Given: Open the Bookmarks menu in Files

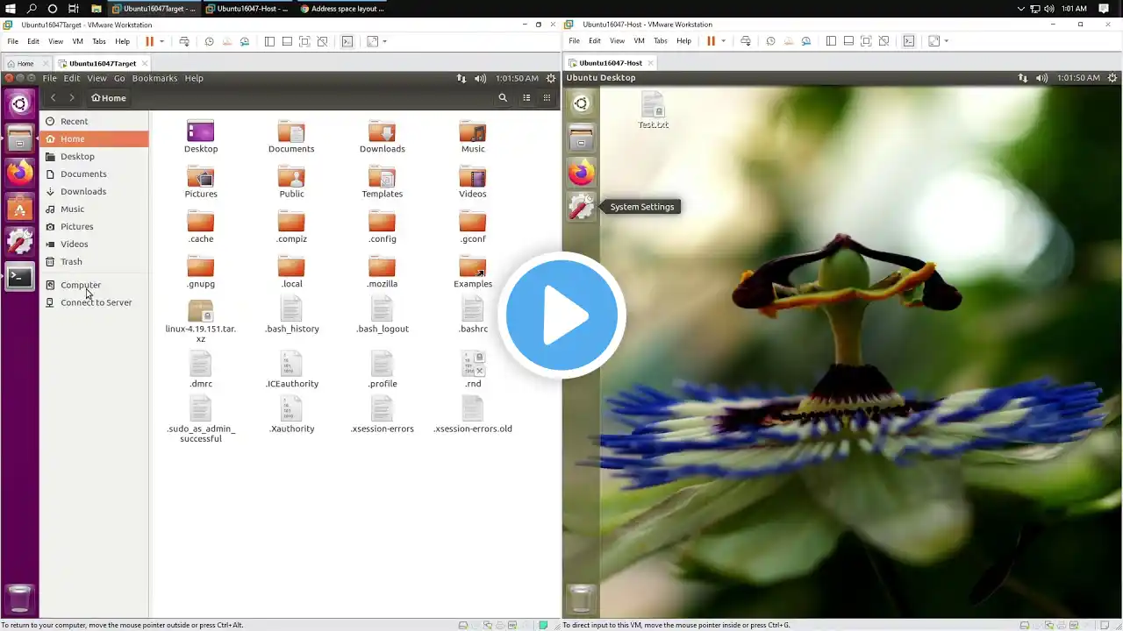Looking at the screenshot, I should [x=154, y=78].
